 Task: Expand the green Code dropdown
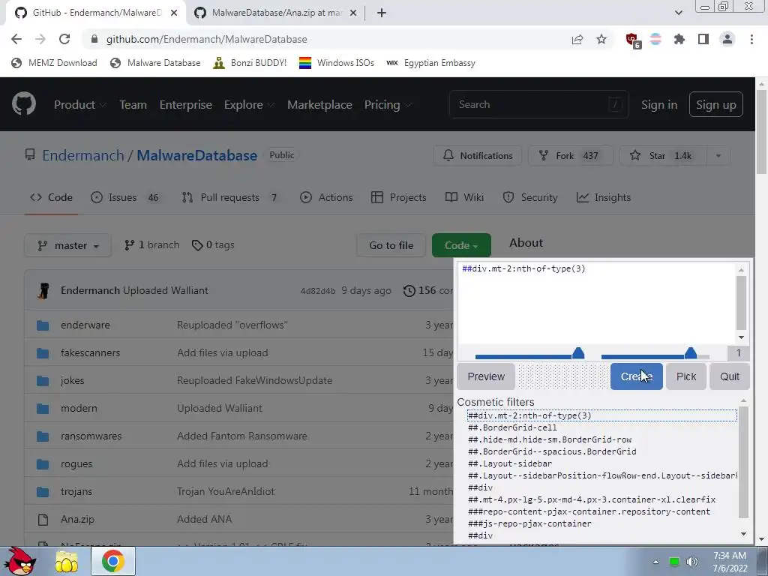tap(461, 245)
